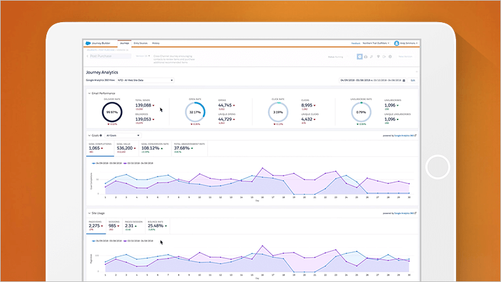Screen dimensions: 501x282
Task: Select the Sessions 985 metric tab
Action: tap(114, 226)
